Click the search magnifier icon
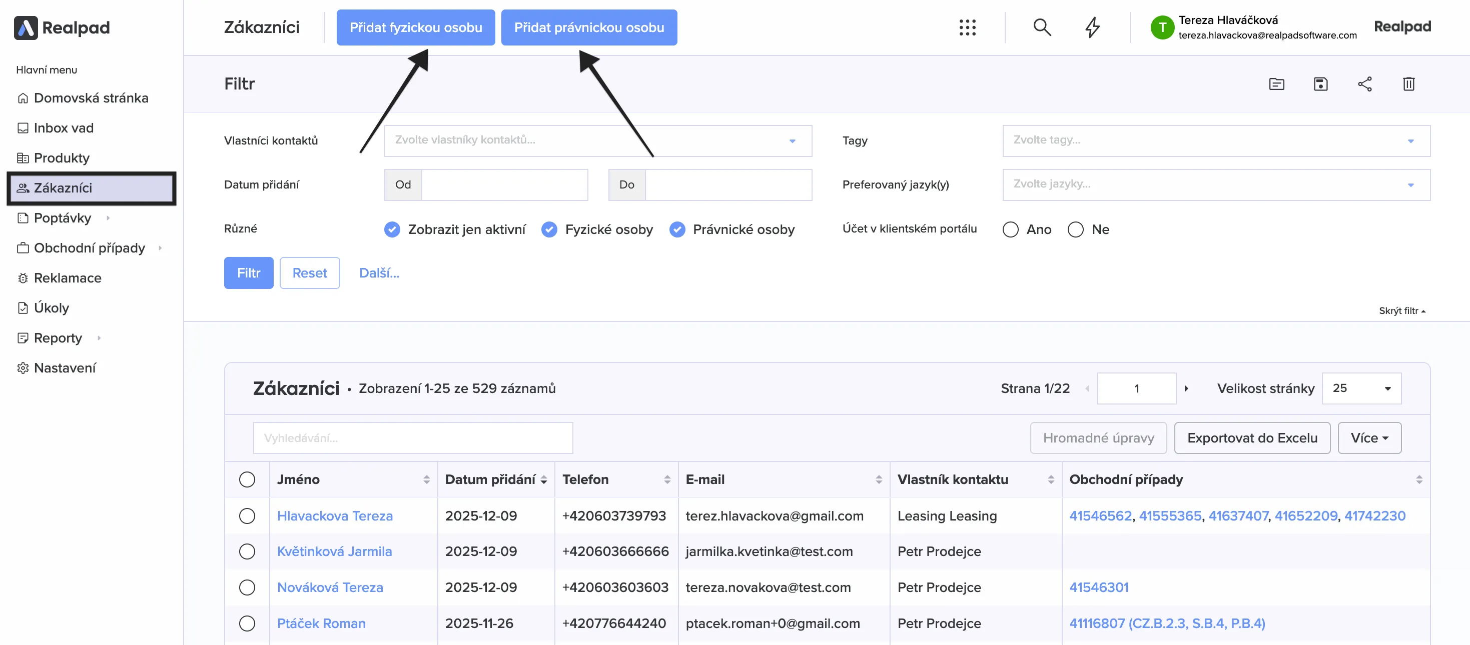Screen dimensions: 1470x645 point(1042,27)
